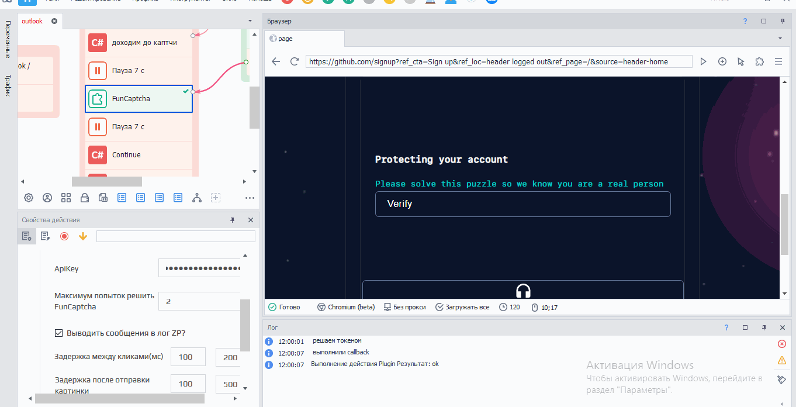Click the ApiKey password field

[x=199, y=268]
